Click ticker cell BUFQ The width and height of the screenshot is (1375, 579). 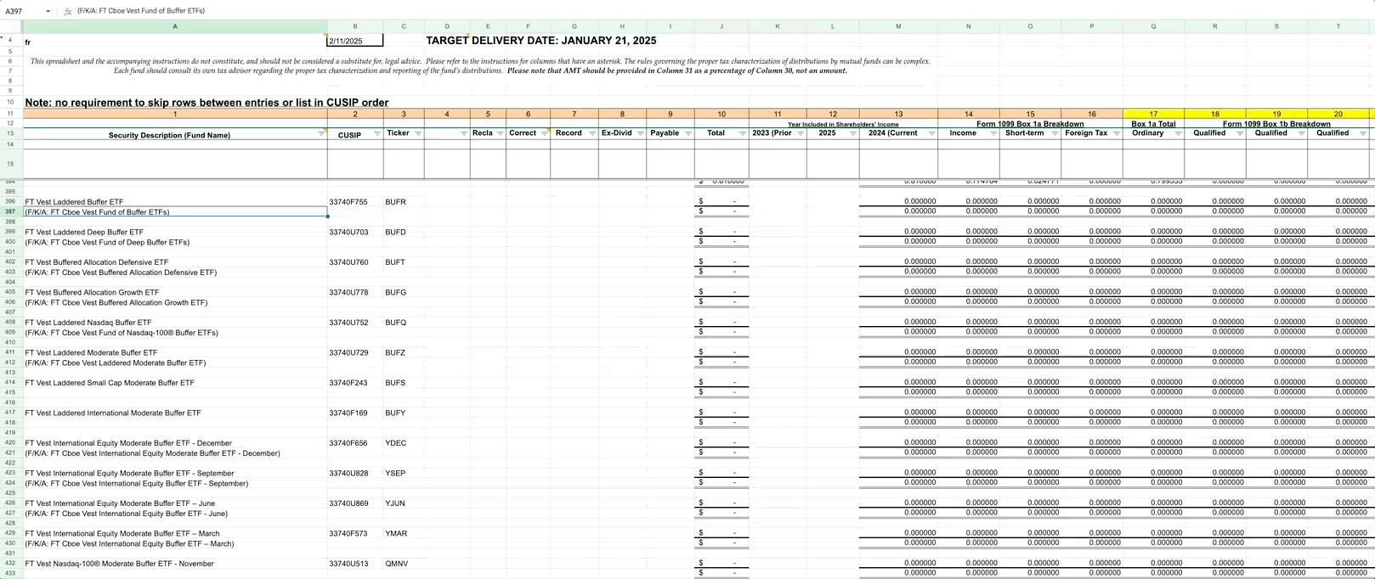(404, 323)
